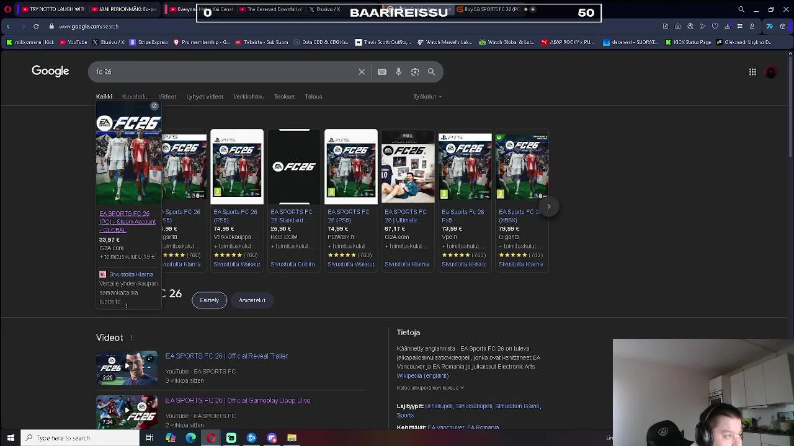Select the Videot search tab
This screenshot has height=446, width=794.
tap(167, 97)
